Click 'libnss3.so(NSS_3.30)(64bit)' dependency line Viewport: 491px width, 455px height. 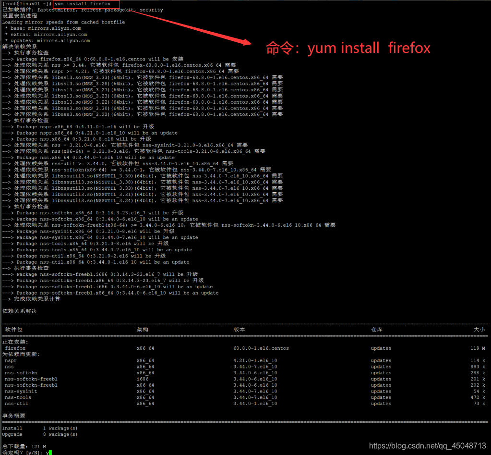tap(143, 108)
